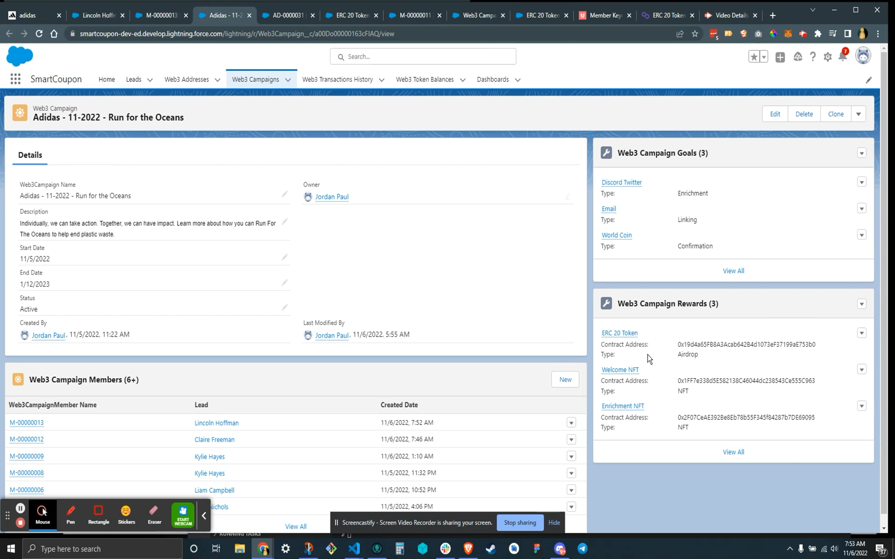
Task: Open the Dashboards tab chevron
Action: pos(517,80)
